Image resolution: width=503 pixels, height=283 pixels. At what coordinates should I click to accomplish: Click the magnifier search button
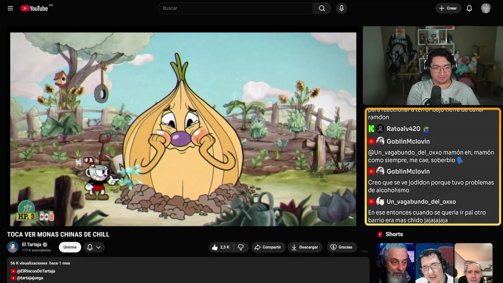pos(322,8)
